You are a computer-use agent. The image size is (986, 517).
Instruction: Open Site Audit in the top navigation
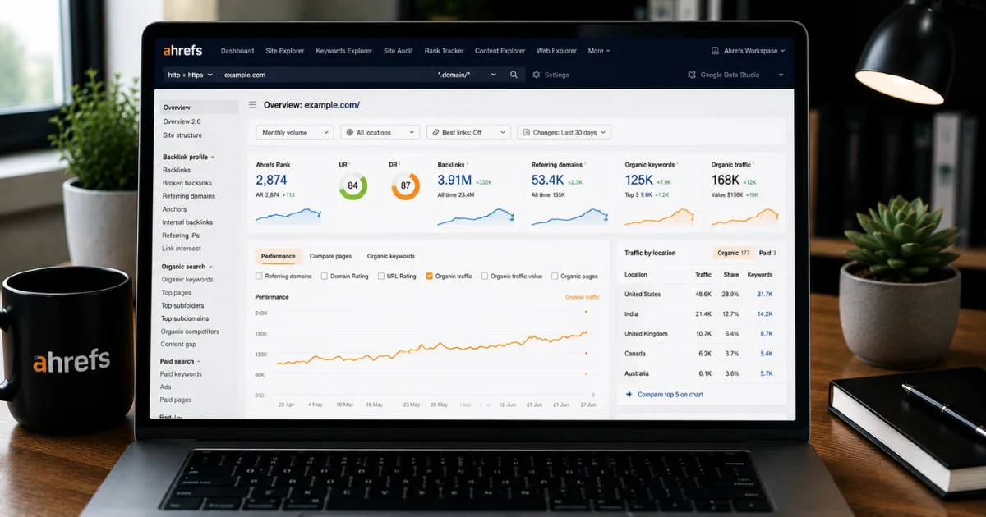(x=399, y=51)
